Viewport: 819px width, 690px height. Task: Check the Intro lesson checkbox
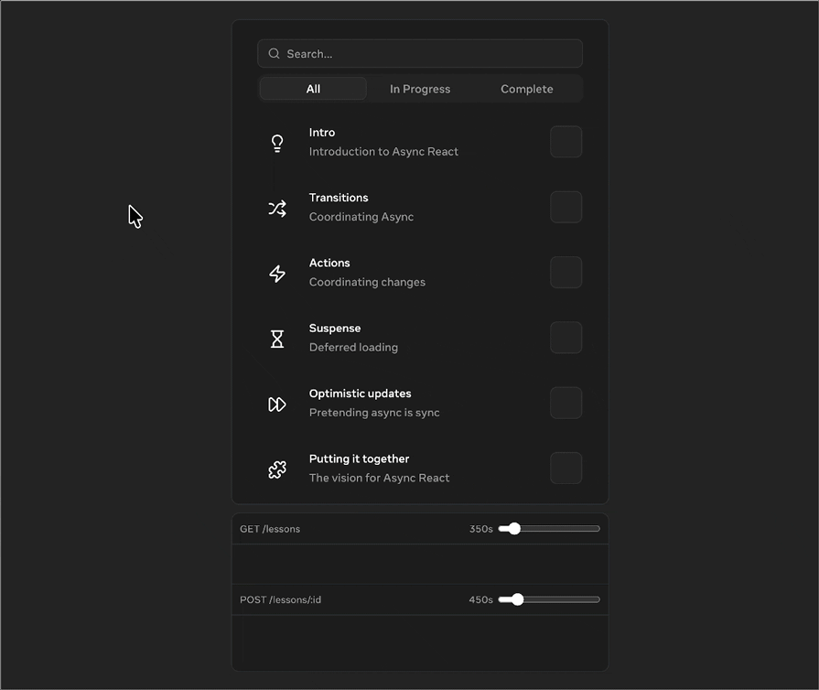click(566, 142)
